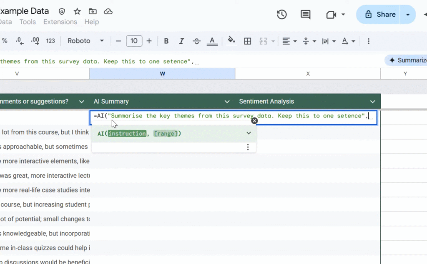Increase font size with plus button

(x=149, y=41)
